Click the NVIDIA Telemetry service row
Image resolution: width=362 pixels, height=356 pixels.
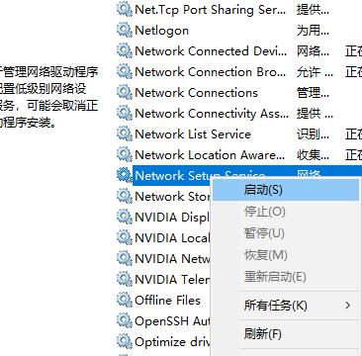[x=164, y=280]
